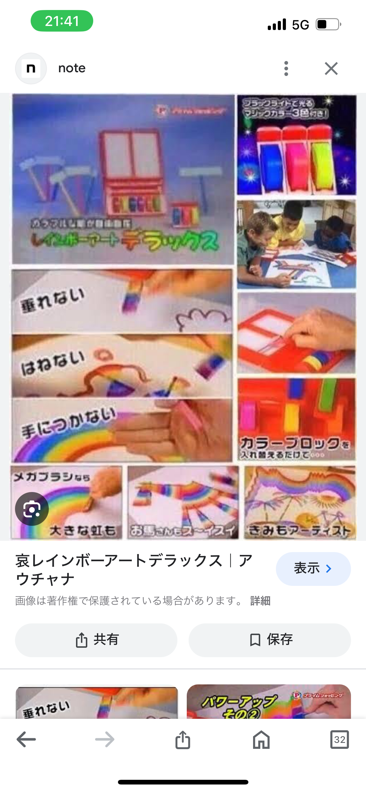Tap the note site name label
The width and height of the screenshot is (366, 792).
click(72, 68)
